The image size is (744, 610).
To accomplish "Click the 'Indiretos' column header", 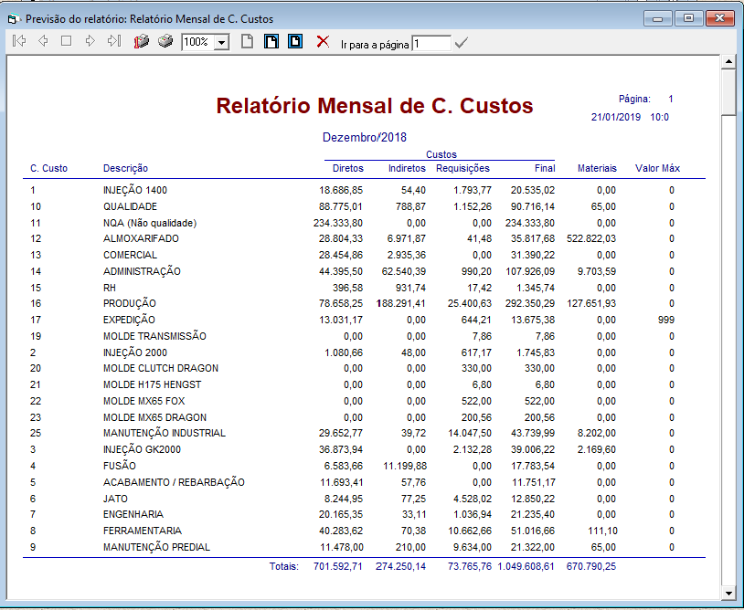I will (407, 168).
